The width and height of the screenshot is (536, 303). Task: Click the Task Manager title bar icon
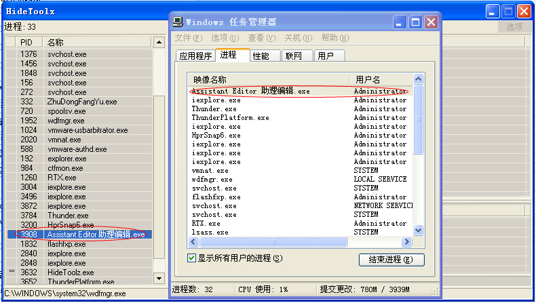click(178, 22)
